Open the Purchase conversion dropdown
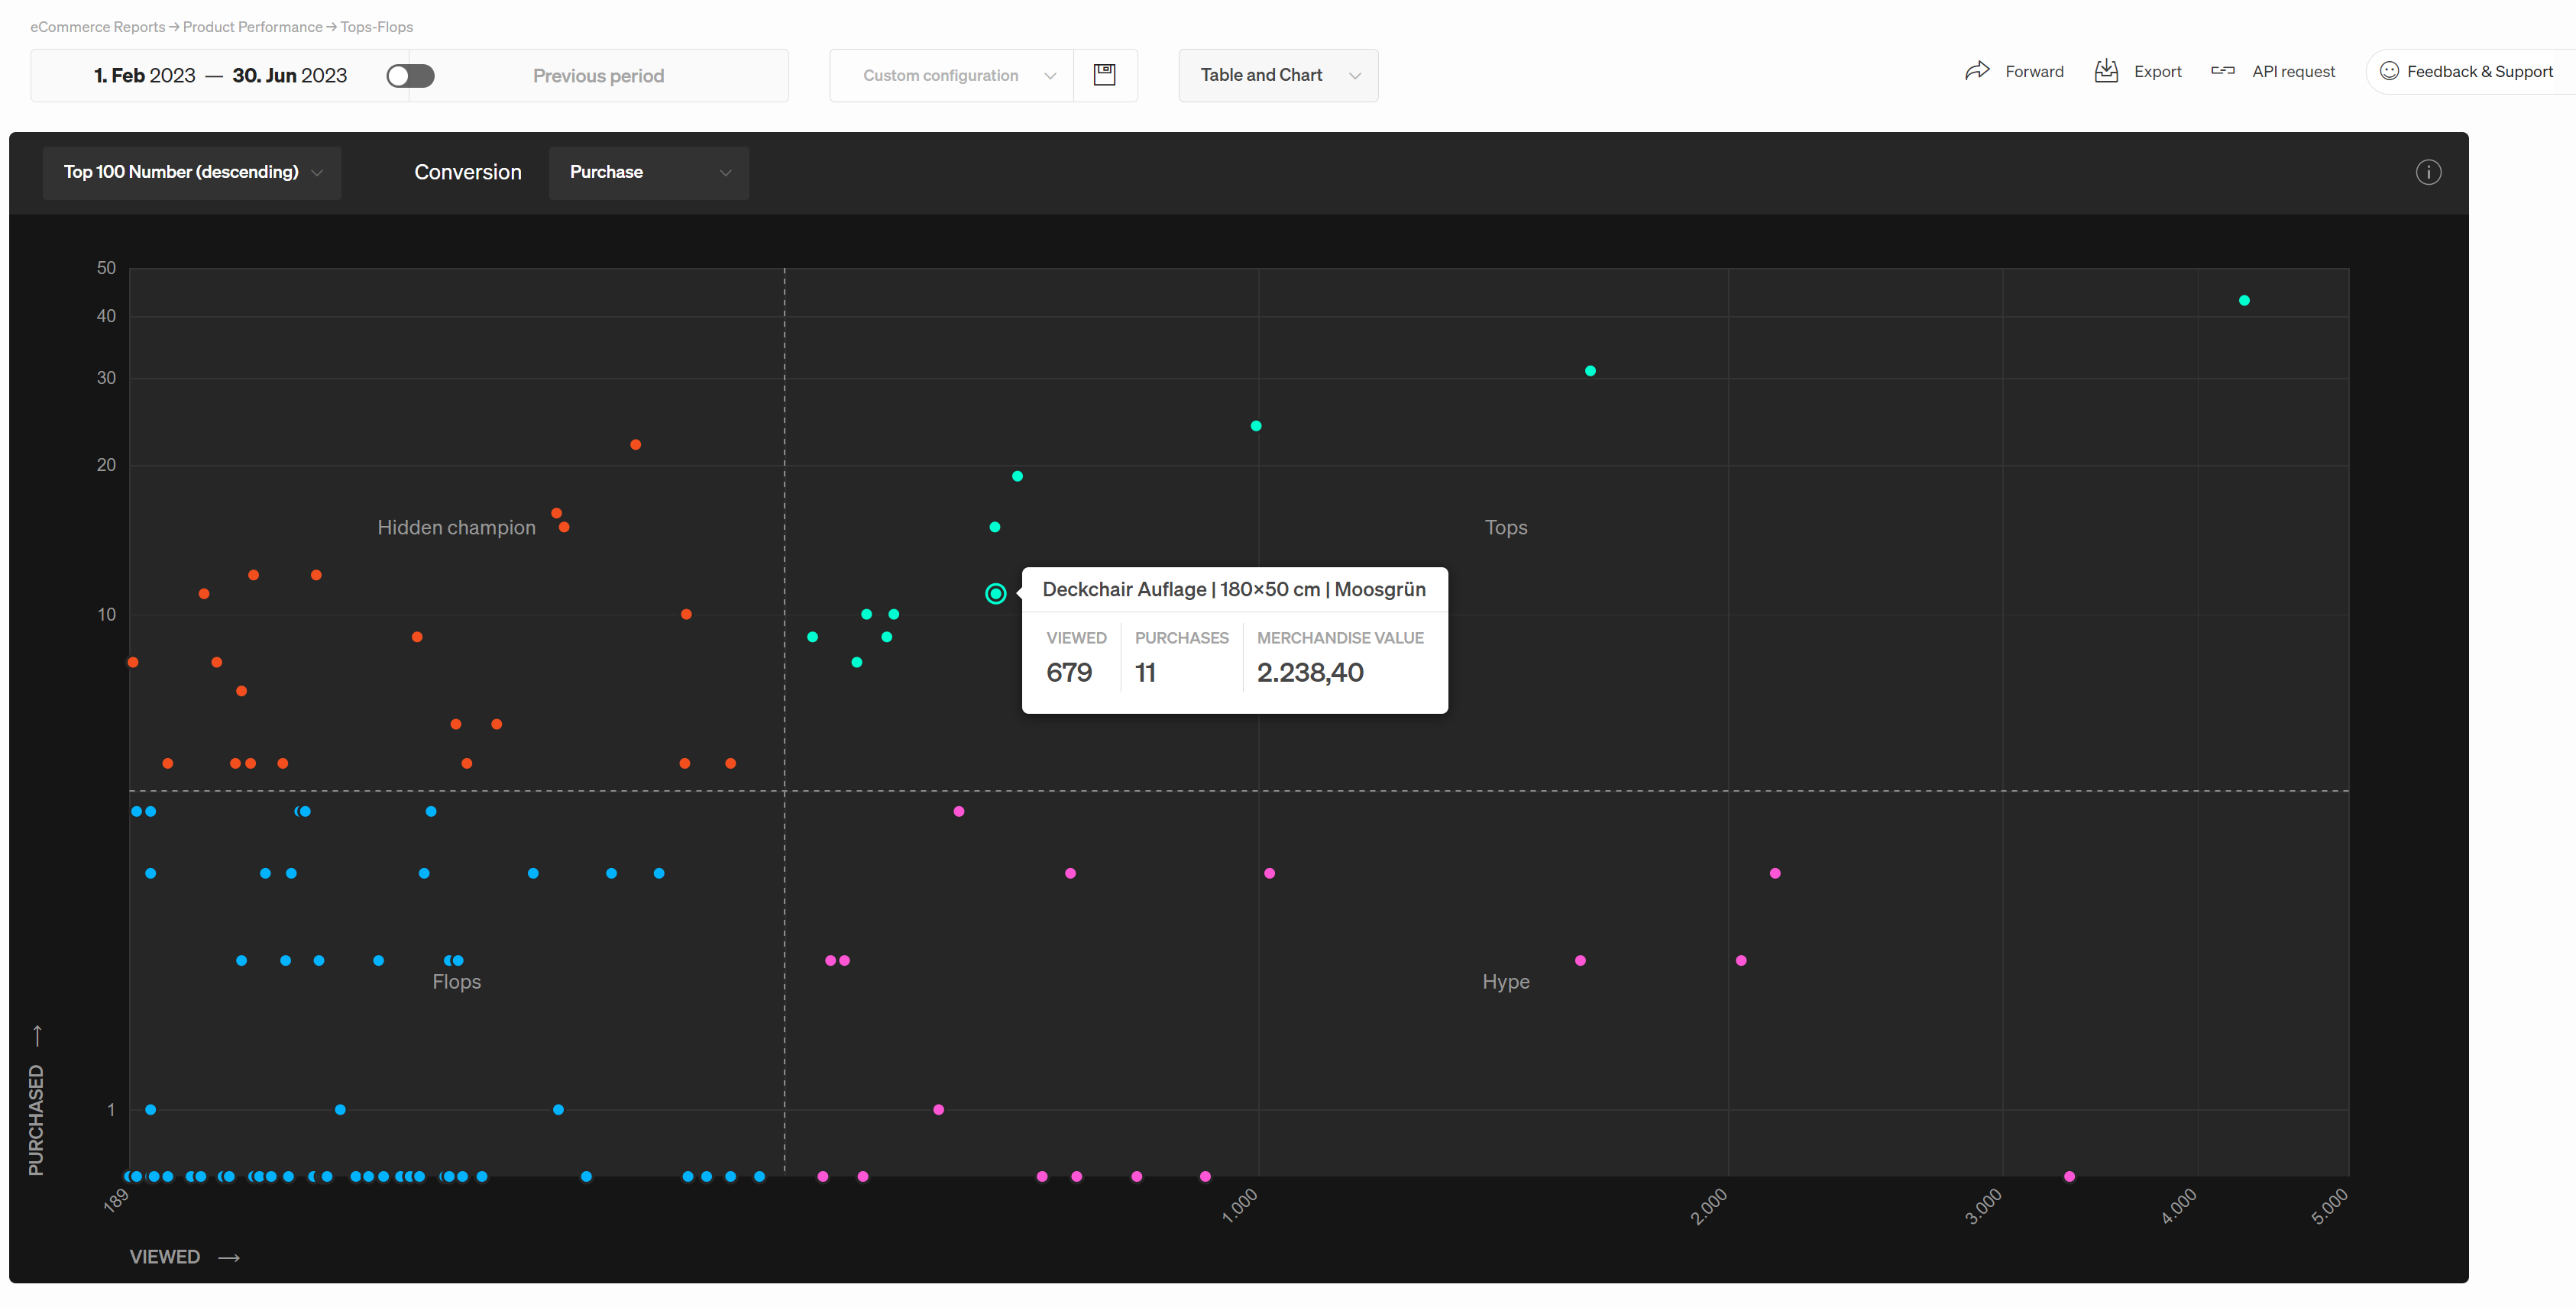Screen dimensions: 2576x1307 point(649,173)
